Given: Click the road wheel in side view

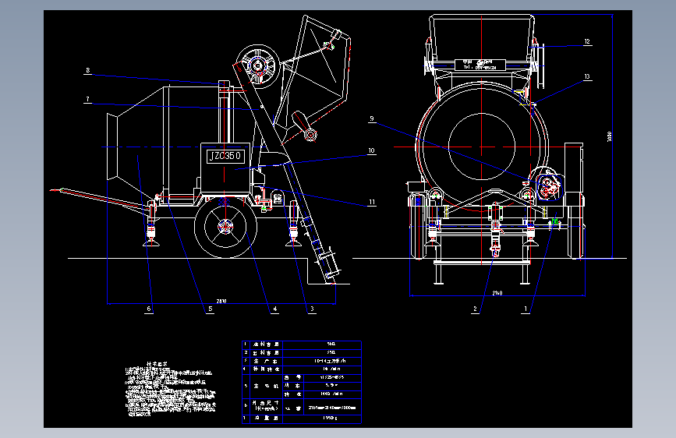Looking at the screenshot, I should click(225, 226).
